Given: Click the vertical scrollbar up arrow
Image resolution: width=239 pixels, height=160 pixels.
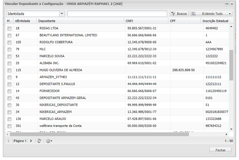Looking at the screenshot, I should [231, 27].
